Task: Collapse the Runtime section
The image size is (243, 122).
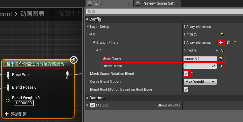Action: tap(87, 98)
